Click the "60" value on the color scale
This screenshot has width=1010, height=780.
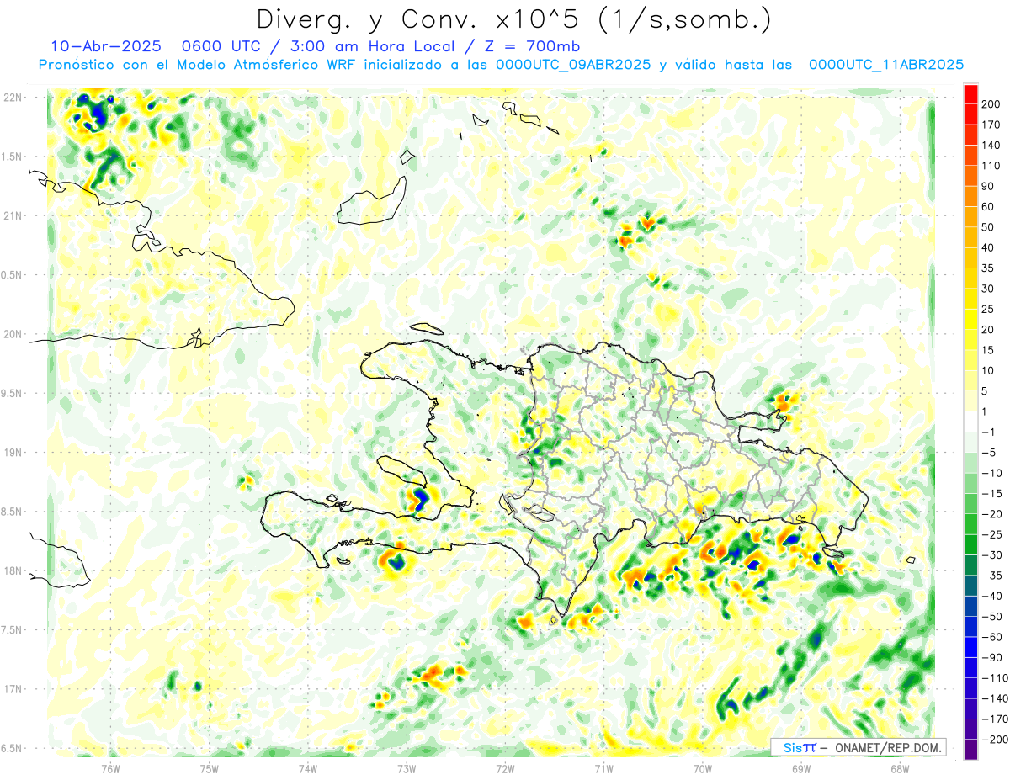(x=988, y=206)
